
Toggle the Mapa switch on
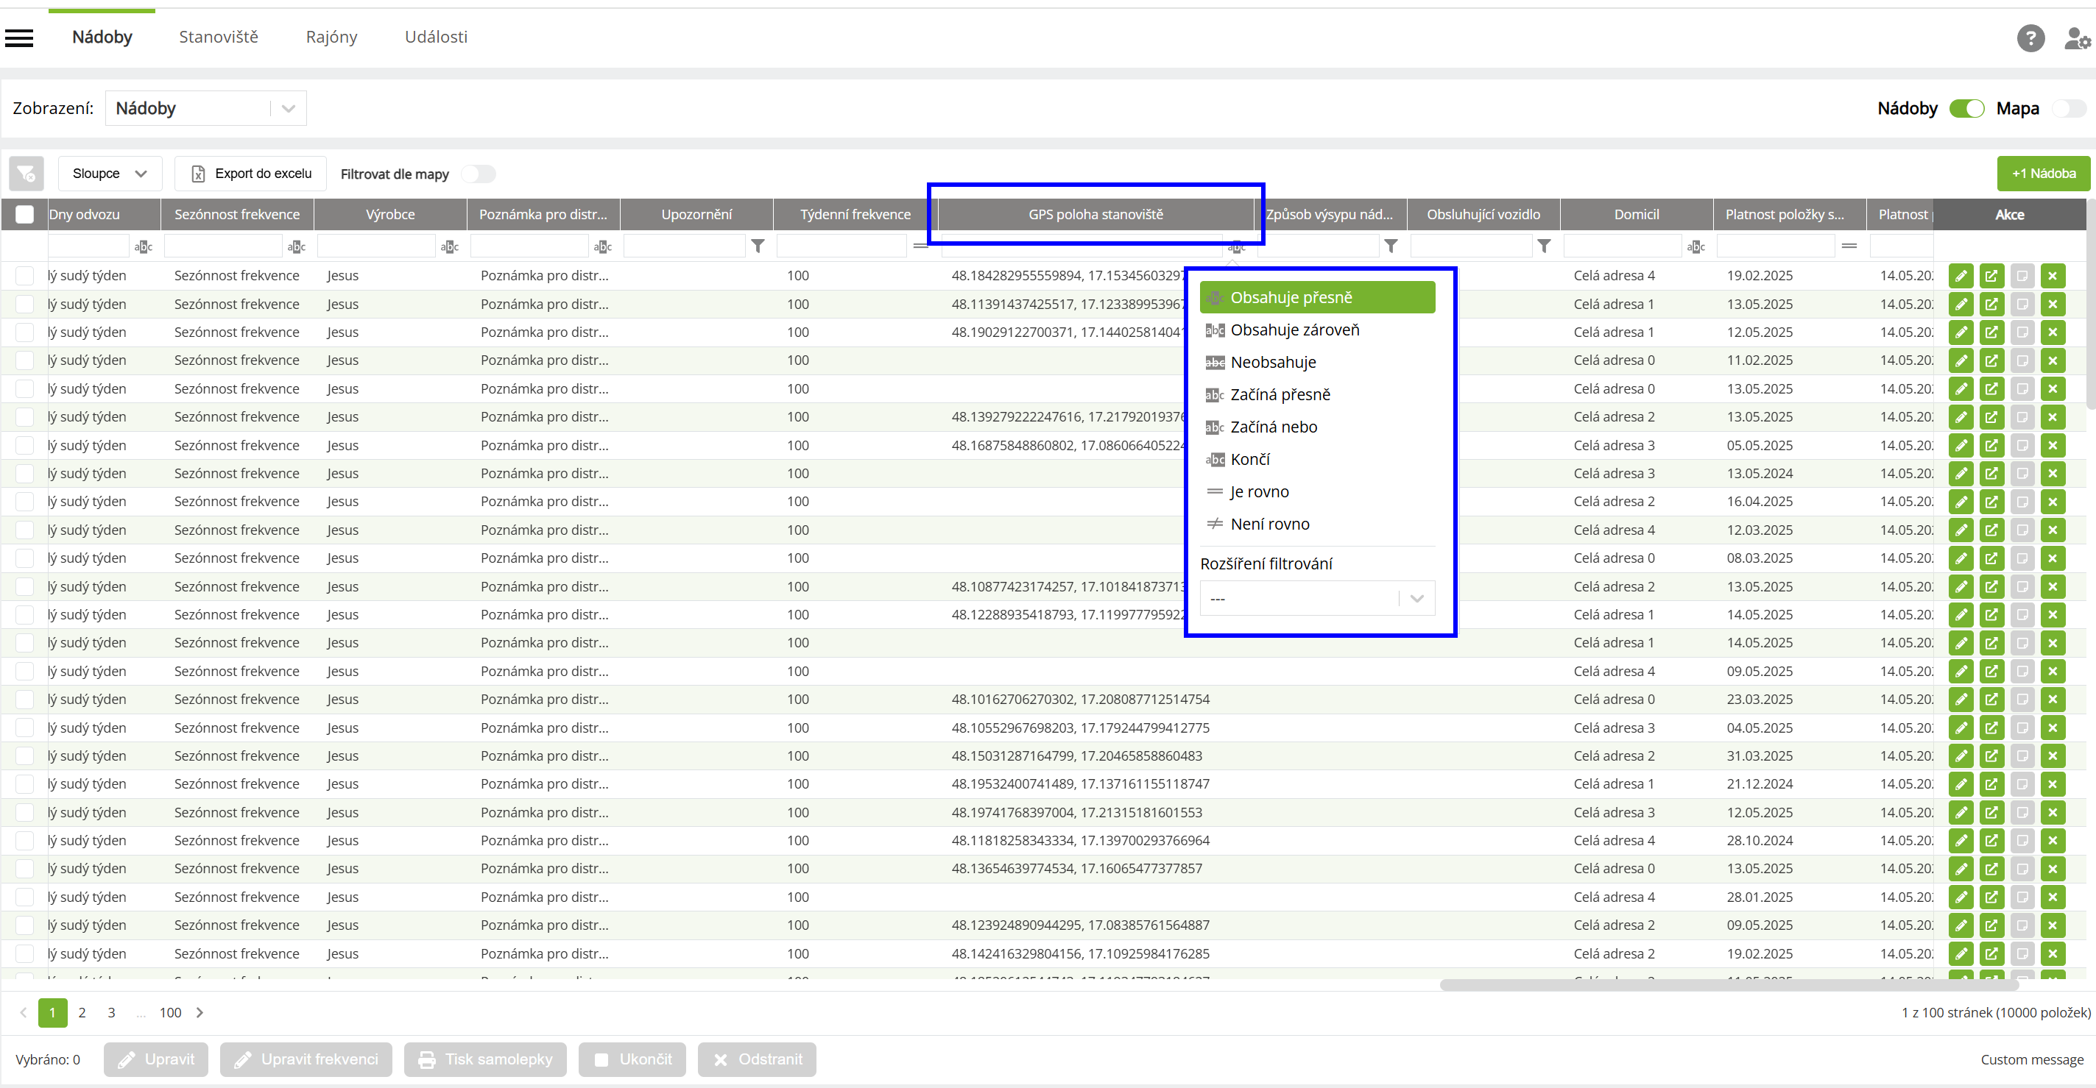tap(2069, 108)
